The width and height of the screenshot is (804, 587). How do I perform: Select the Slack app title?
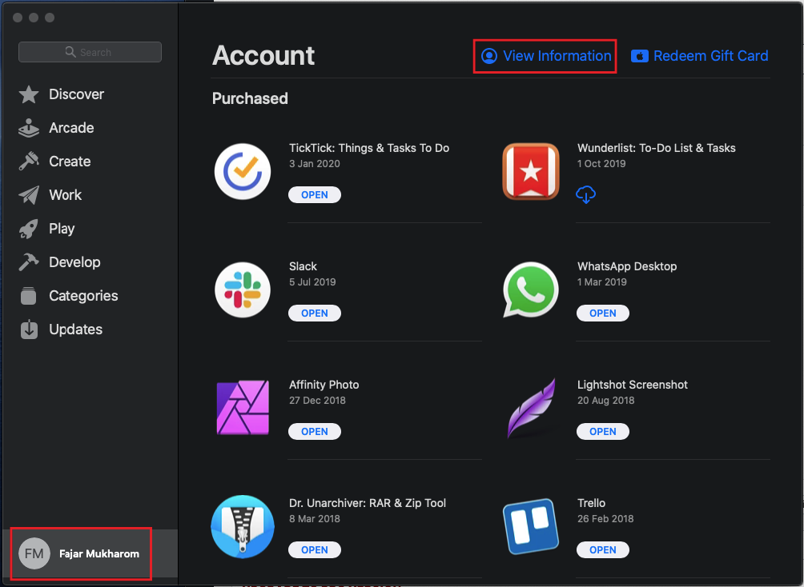click(x=303, y=266)
